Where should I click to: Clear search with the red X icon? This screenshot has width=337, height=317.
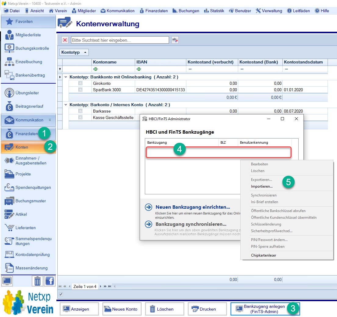coord(65,40)
